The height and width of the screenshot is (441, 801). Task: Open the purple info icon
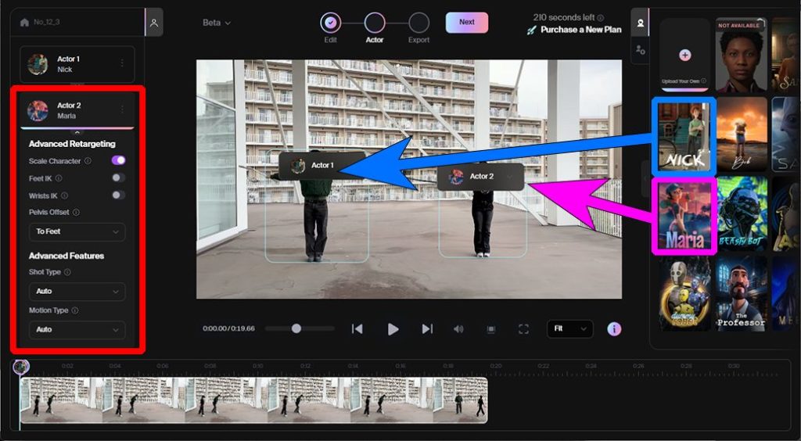[x=614, y=328]
